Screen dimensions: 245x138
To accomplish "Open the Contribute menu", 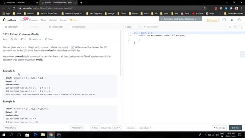I will pyautogui.click(x=145, y=128).
